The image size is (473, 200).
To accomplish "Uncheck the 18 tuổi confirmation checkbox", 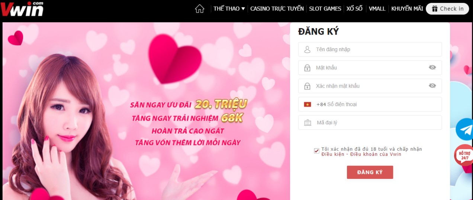I will click(x=316, y=151).
